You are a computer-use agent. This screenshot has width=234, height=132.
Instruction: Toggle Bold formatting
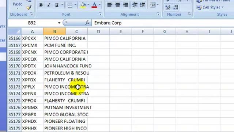tap(41, 5)
